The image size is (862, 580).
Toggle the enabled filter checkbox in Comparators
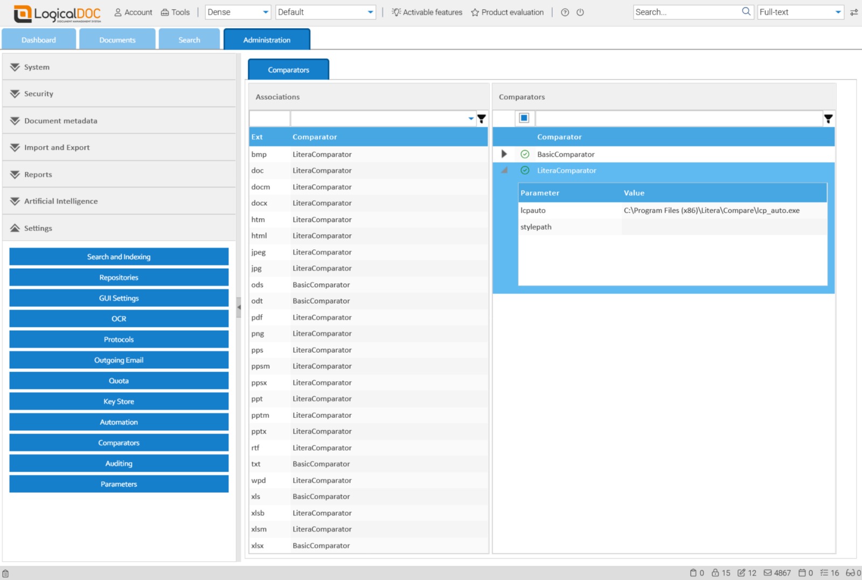[524, 118]
